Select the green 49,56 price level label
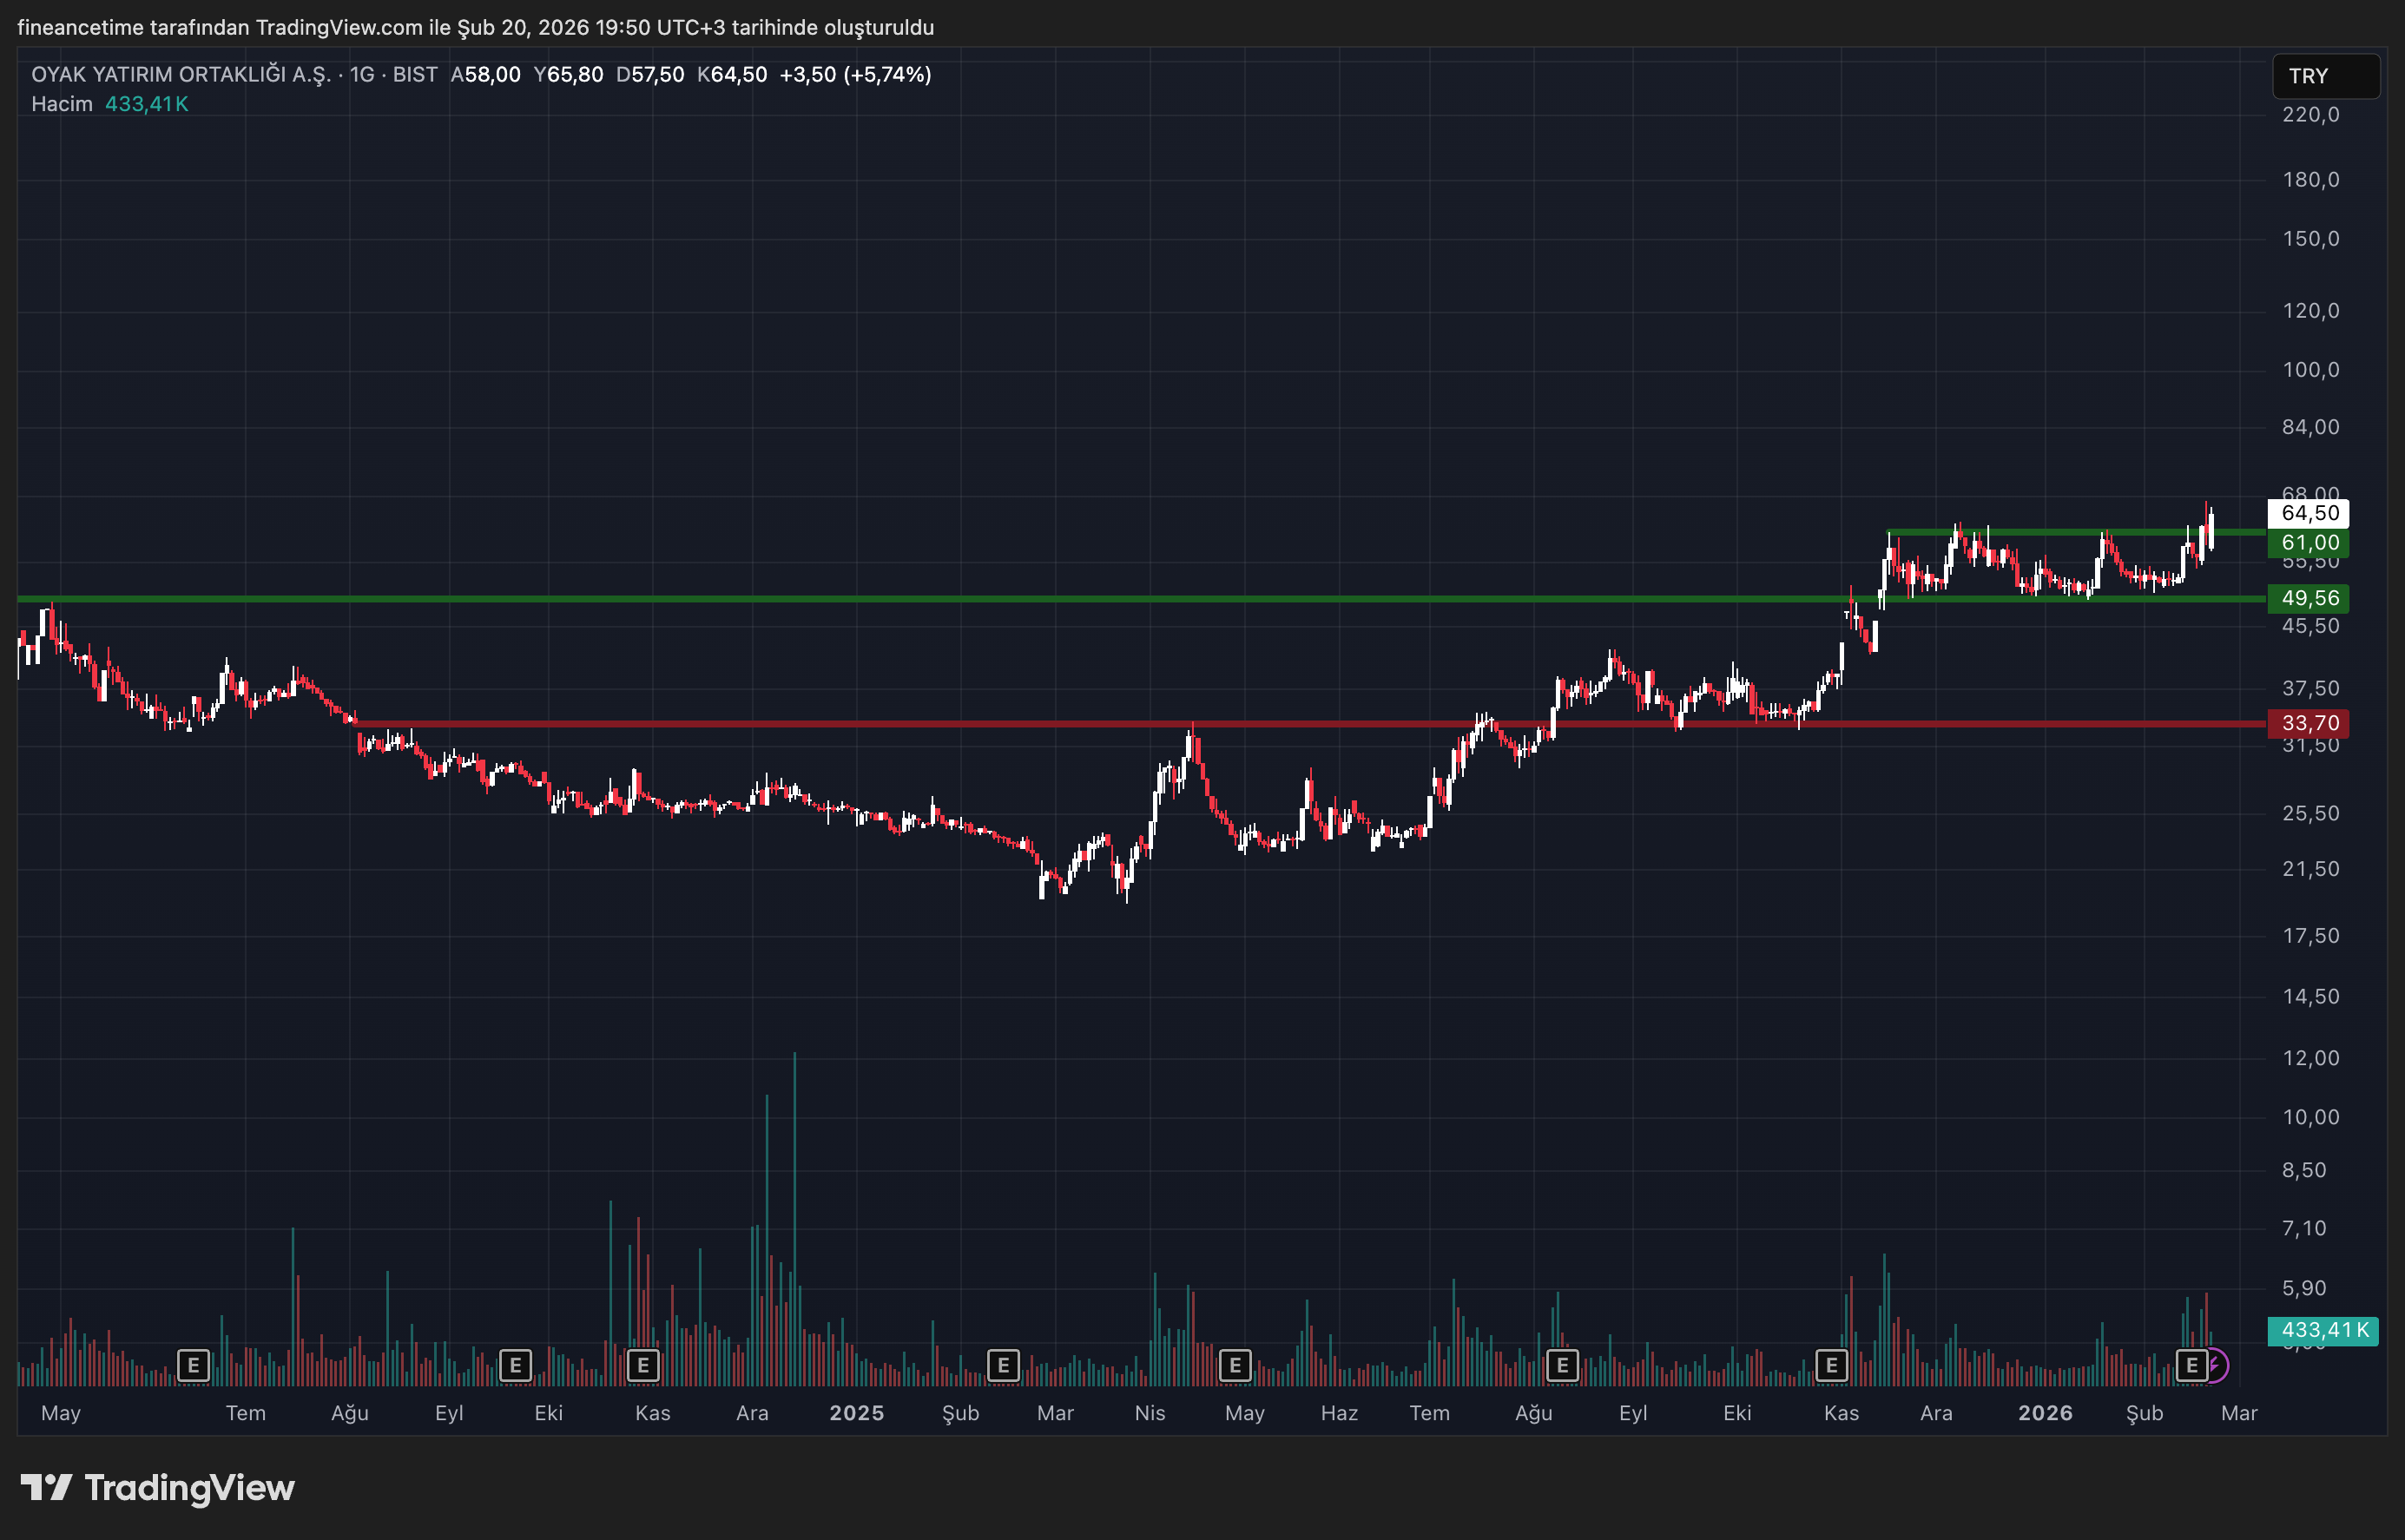The image size is (2405, 1540). pos(2309,598)
